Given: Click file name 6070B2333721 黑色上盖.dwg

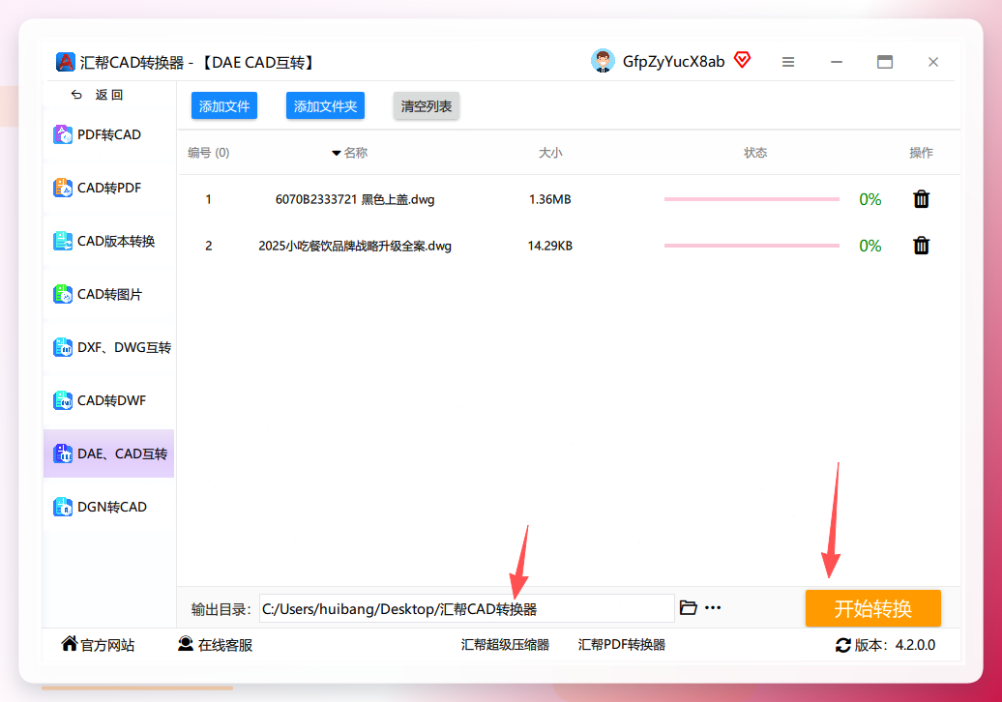Looking at the screenshot, I should [x=355, y=199].
